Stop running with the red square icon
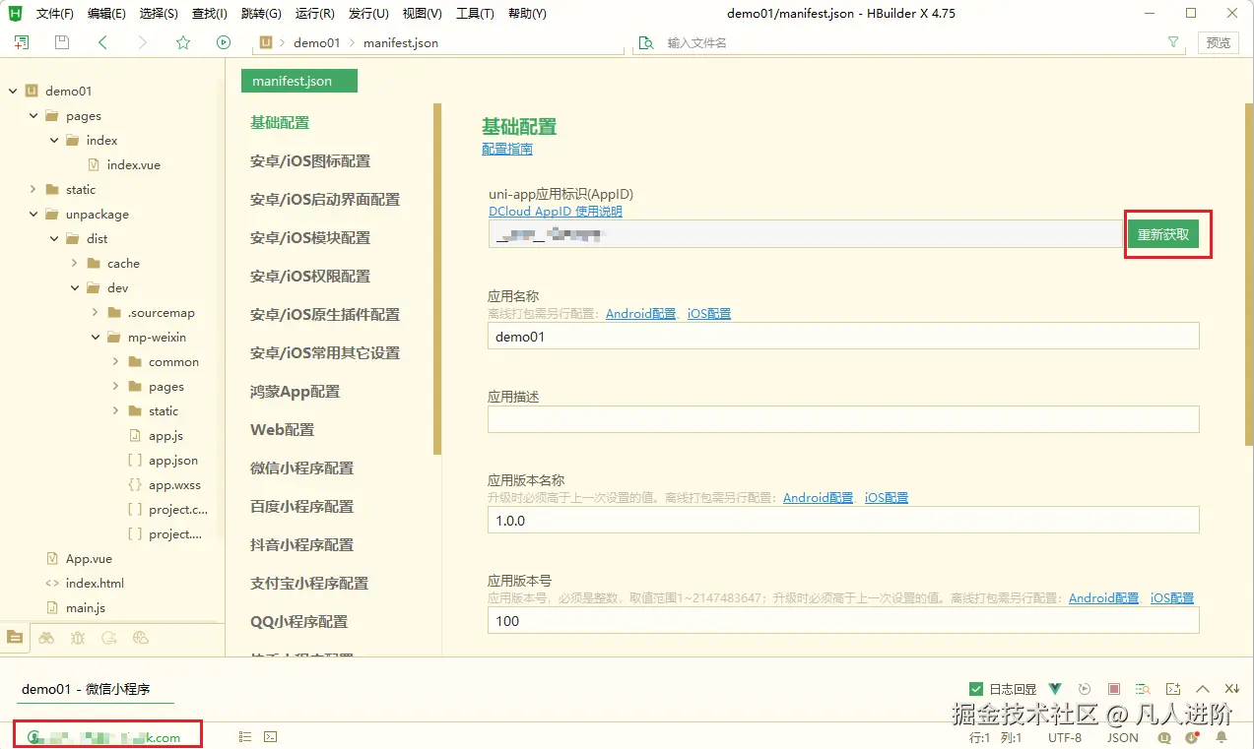1254x749 pixels. tap(1114, 689)
